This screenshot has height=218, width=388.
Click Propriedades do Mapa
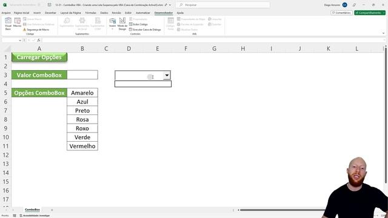191,19
